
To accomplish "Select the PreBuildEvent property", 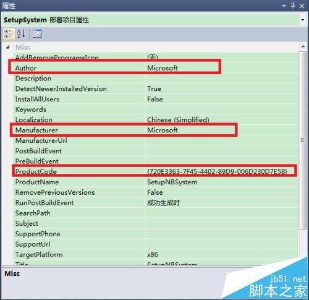I will tap(37, 161).
